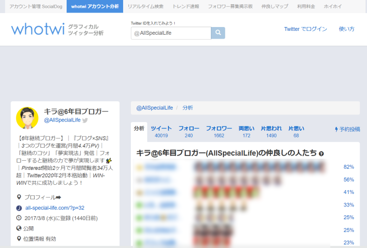The image size is (367, 248).
Task: Select the 片思われ tab
Action: [x=271, y=132]
